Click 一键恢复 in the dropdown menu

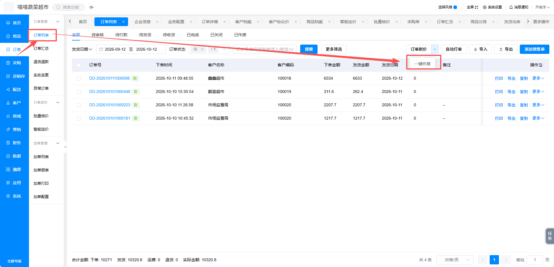click(x=422, y=64)
